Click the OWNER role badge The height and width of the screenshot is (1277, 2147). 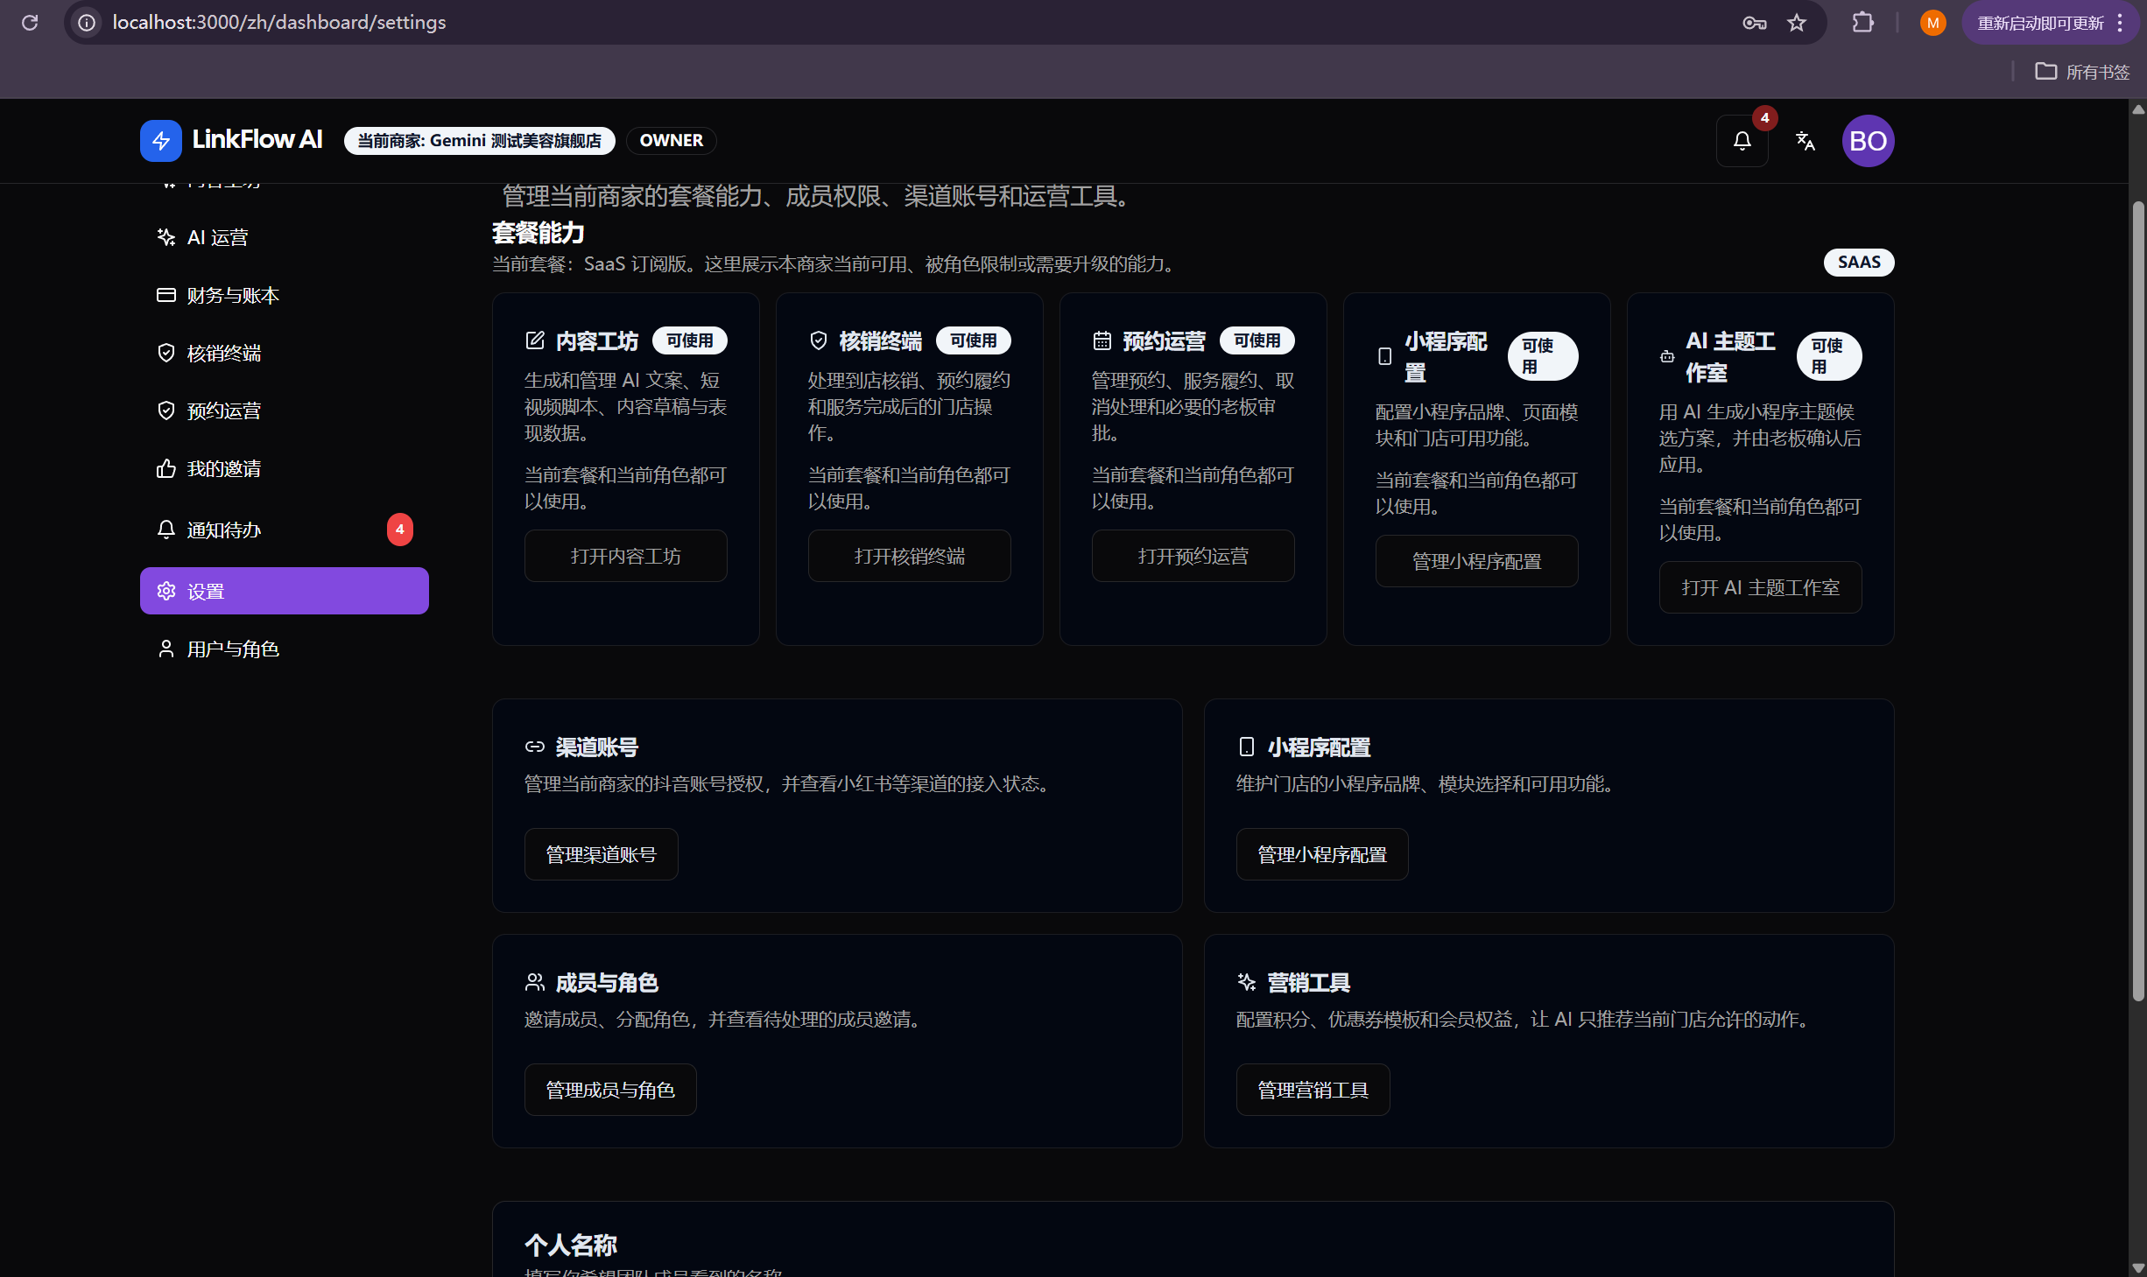[x=672, y=141]
